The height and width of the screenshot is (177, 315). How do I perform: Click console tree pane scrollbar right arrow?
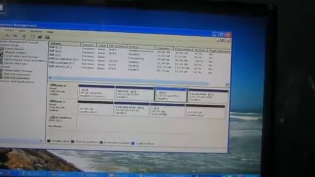pyautogui.click(x=41, y=141)
